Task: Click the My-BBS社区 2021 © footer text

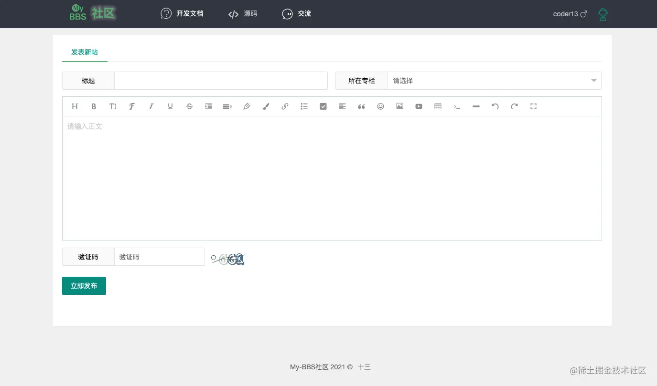Action: [321, 367]
